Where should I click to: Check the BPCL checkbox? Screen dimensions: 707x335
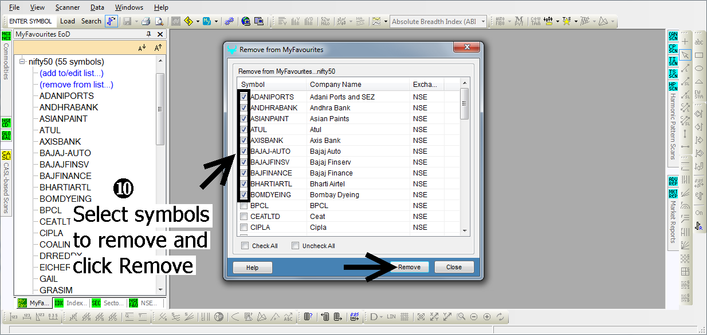tap(244, 205)
